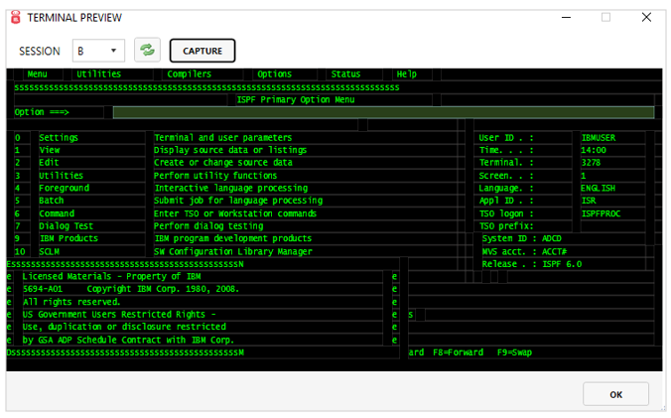Click the 'User ID . :' label
Viewport: 671px width, 418px height.
(506, 138)
